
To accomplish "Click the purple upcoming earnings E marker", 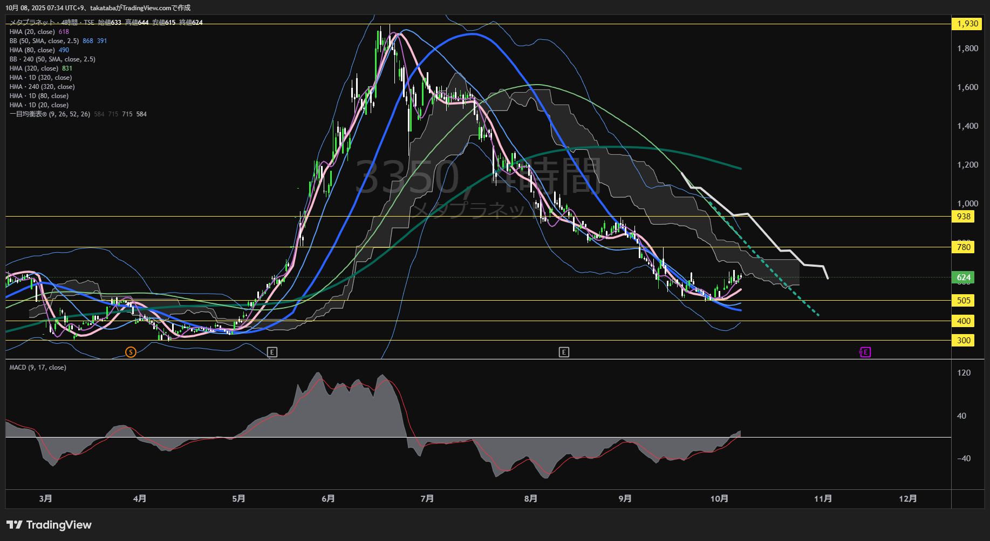I will point(865,352).
